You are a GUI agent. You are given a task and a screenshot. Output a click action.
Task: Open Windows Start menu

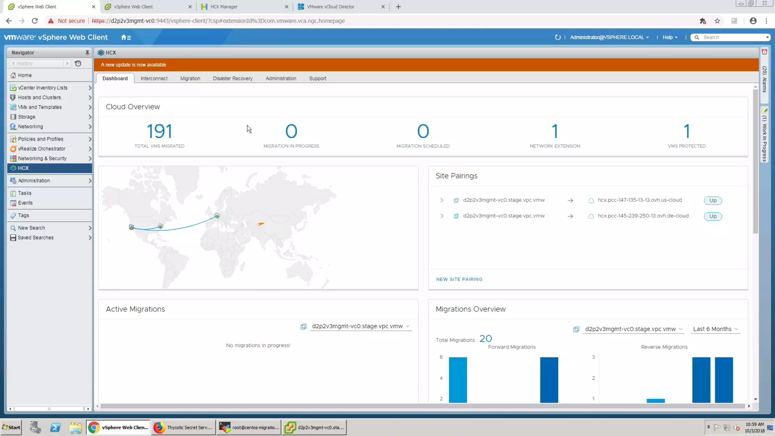click(x=11, y=427)
